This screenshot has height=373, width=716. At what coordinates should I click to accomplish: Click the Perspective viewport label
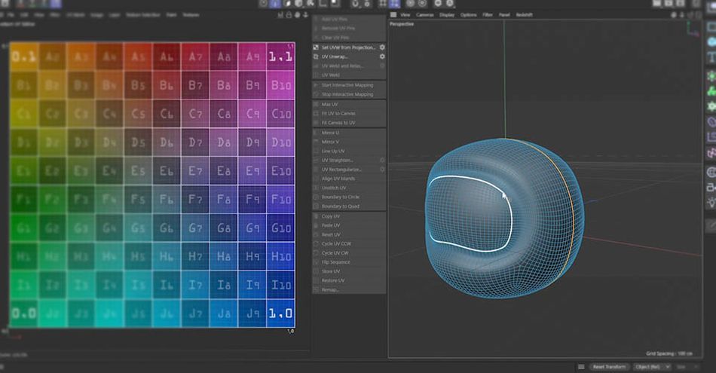[x=402, y=24]
